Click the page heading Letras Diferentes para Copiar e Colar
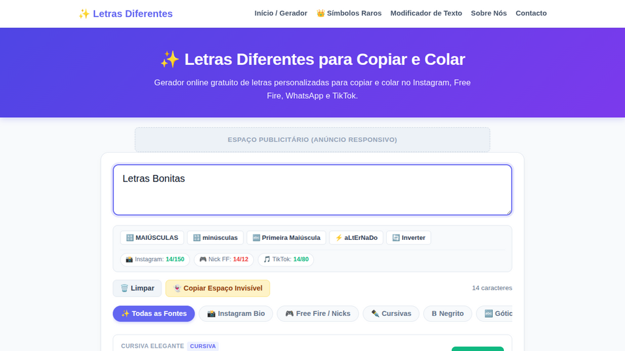The height and width of the screenshot is (351, 625). coord(312,59)
